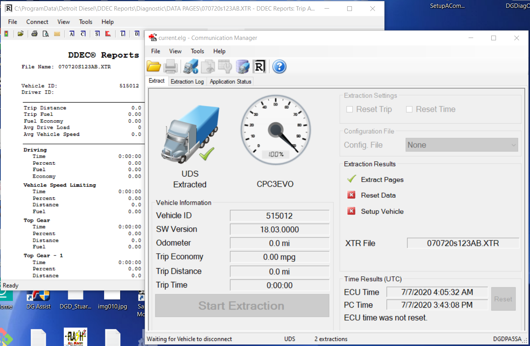Screen dimensions: 530x346
Task: Open the Application Status tab
Action: click(x=230, y=81)
